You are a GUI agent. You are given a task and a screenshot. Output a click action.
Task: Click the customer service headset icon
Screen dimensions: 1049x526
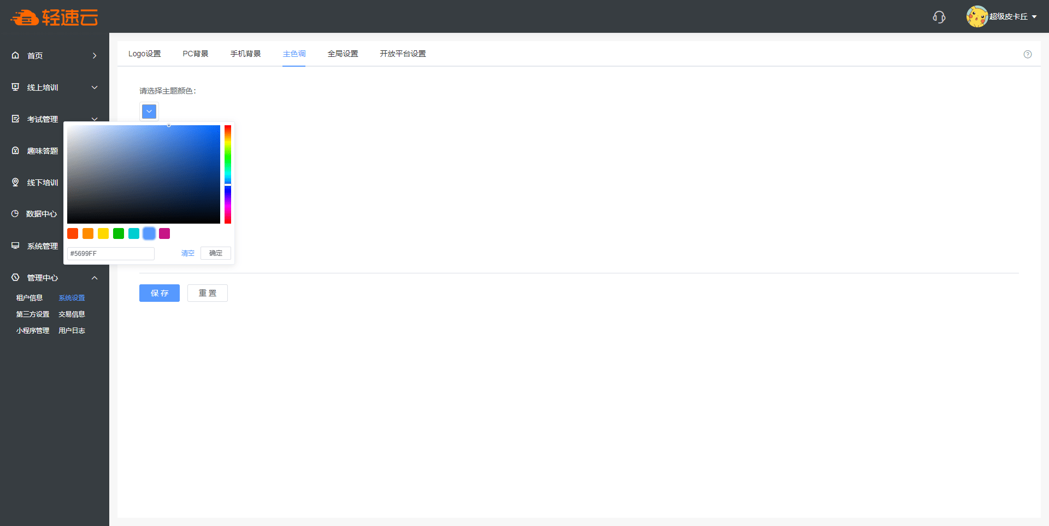[939, 17]
